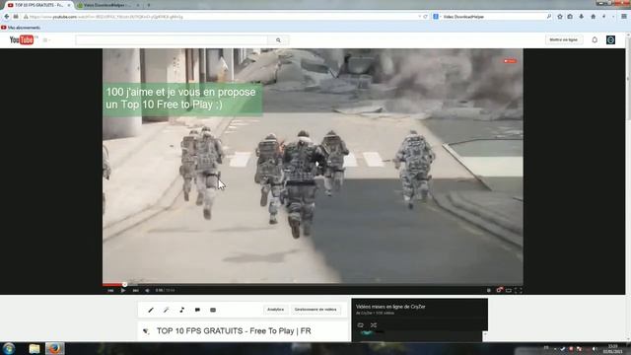
Task: Open the audio music note tool
Action: point(181,310)
